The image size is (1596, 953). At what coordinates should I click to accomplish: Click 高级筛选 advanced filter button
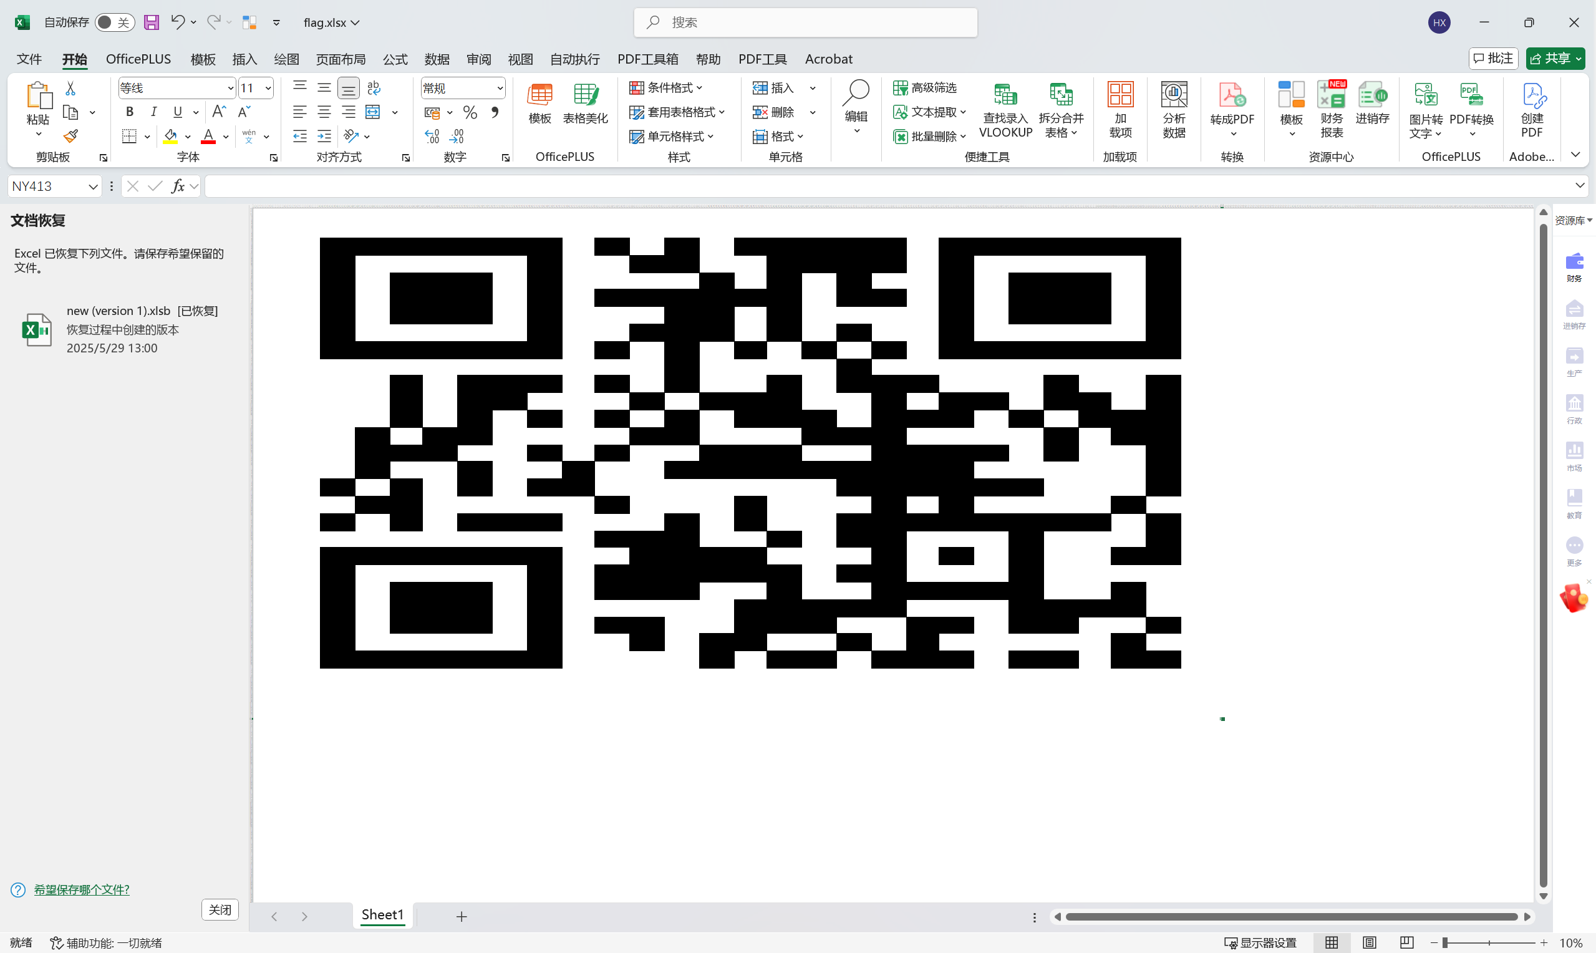[924, 88]
